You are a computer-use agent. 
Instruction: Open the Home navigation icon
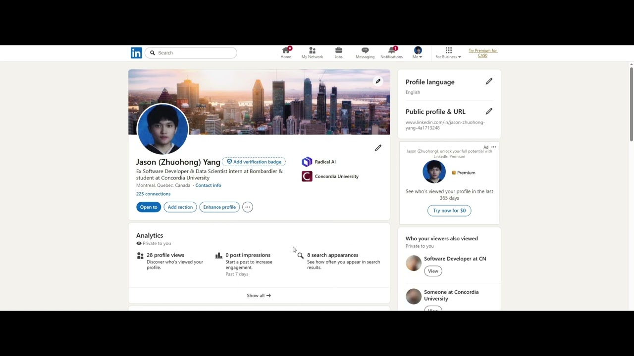[x=286, y=53]
